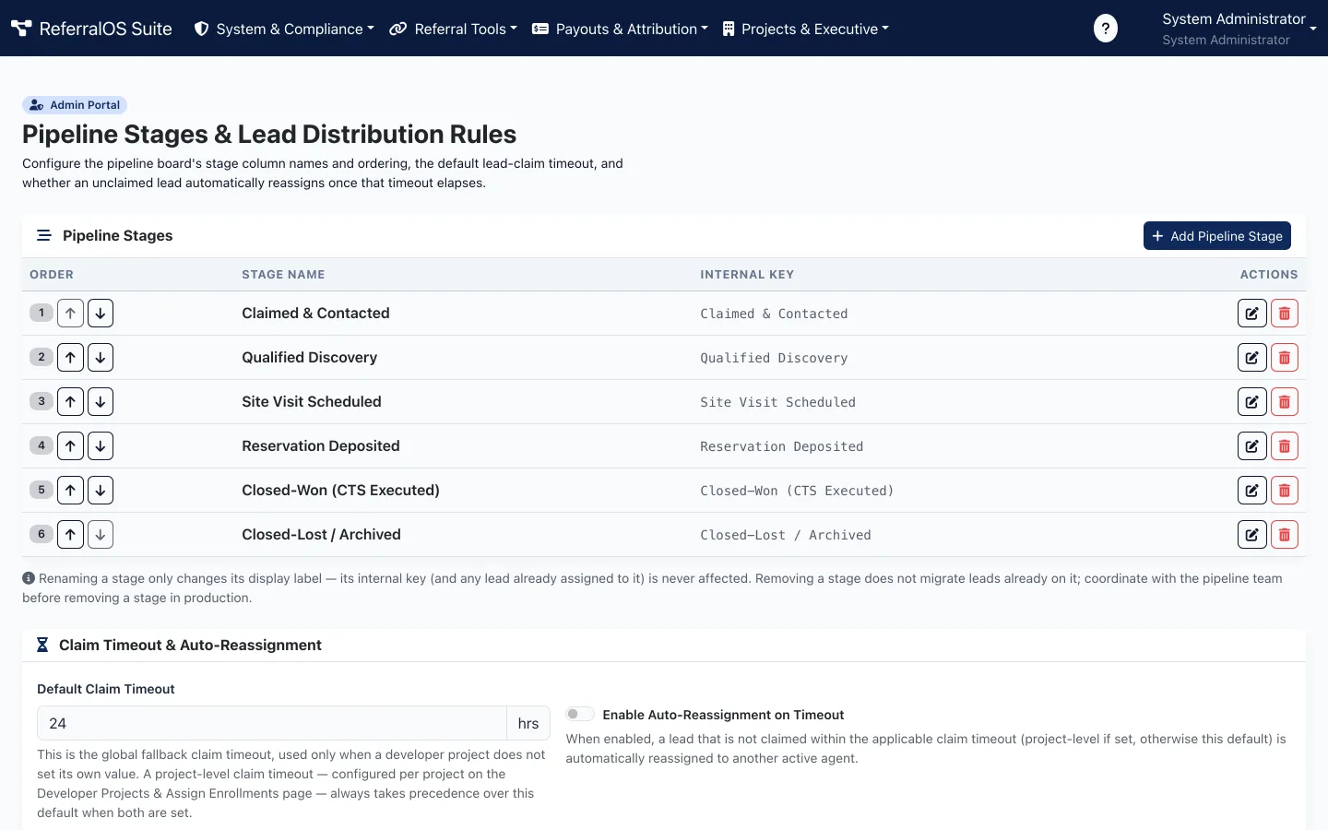
Task: Move Closed-Won (CTS Executed) stage down
Action: 101,490
